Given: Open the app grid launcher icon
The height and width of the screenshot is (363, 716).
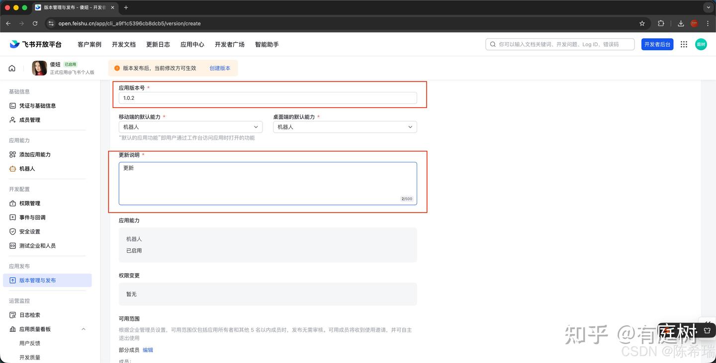Looking at the screenshot, I should tap(684, 44).
